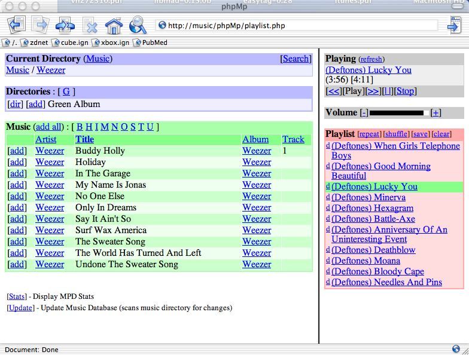The height and width of the screenshot is (355, 469).
Task: Open Weezer artist link in Only In Dreams row
Action: pyautogui.click(x=50, y=207)
